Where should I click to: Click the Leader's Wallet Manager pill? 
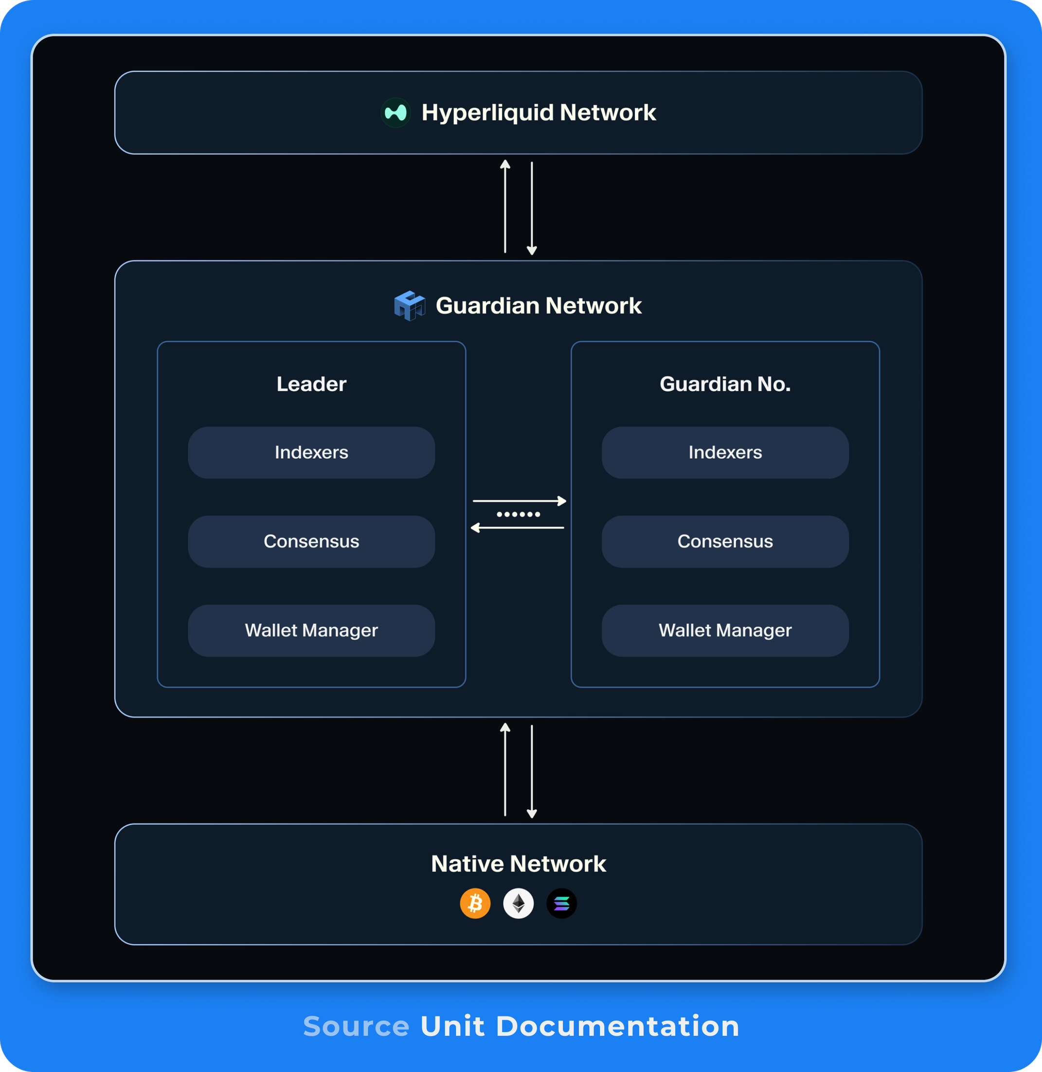(x=311, y=630)
